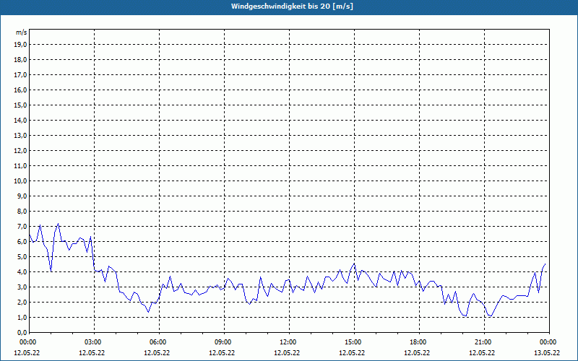Click the 03:00 time axis label

[95, 342]
